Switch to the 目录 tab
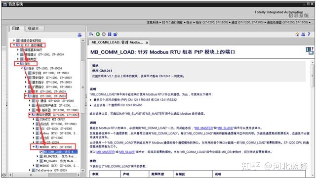Screen dimensions: 316x179 tap(16, 29)
